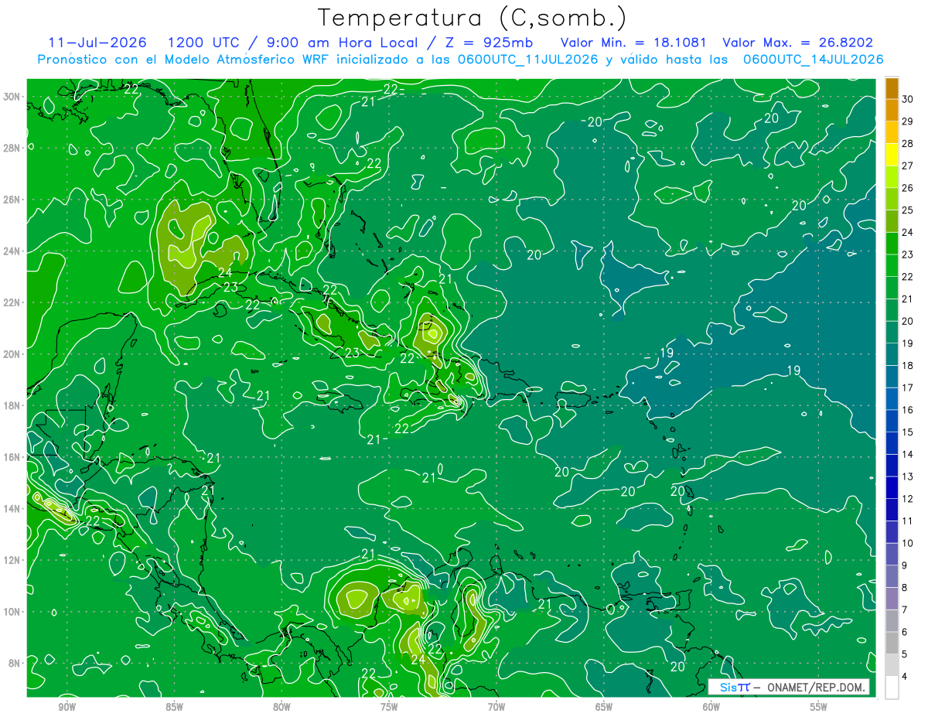The width and height of the screenshot is (928, 717).
Task: Click the colorbar legend label '17'
Action: (x=908, y=388)
